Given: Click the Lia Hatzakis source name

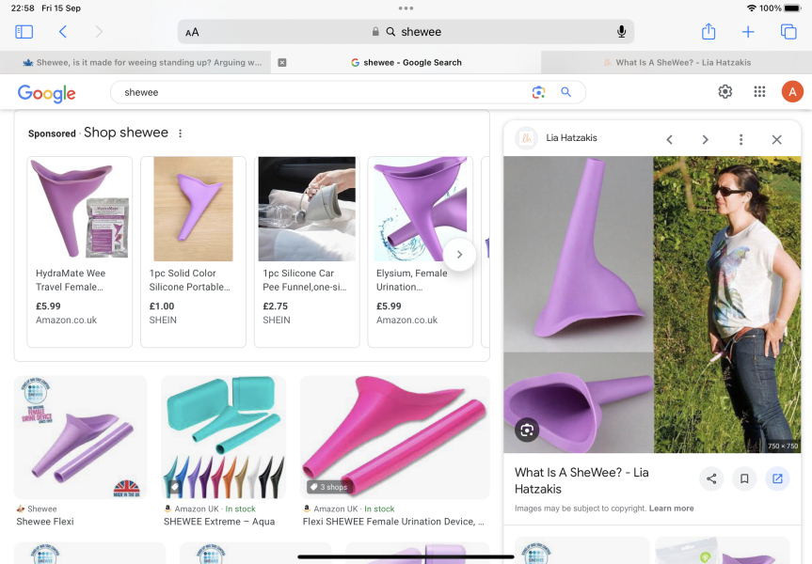Looking at the screenshot, I should [571, 138].
